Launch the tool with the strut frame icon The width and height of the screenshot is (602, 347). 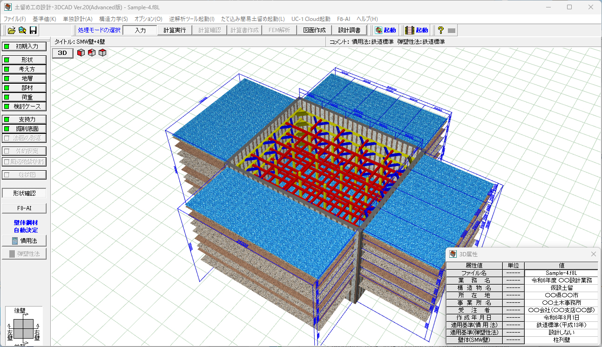[416, 30]
